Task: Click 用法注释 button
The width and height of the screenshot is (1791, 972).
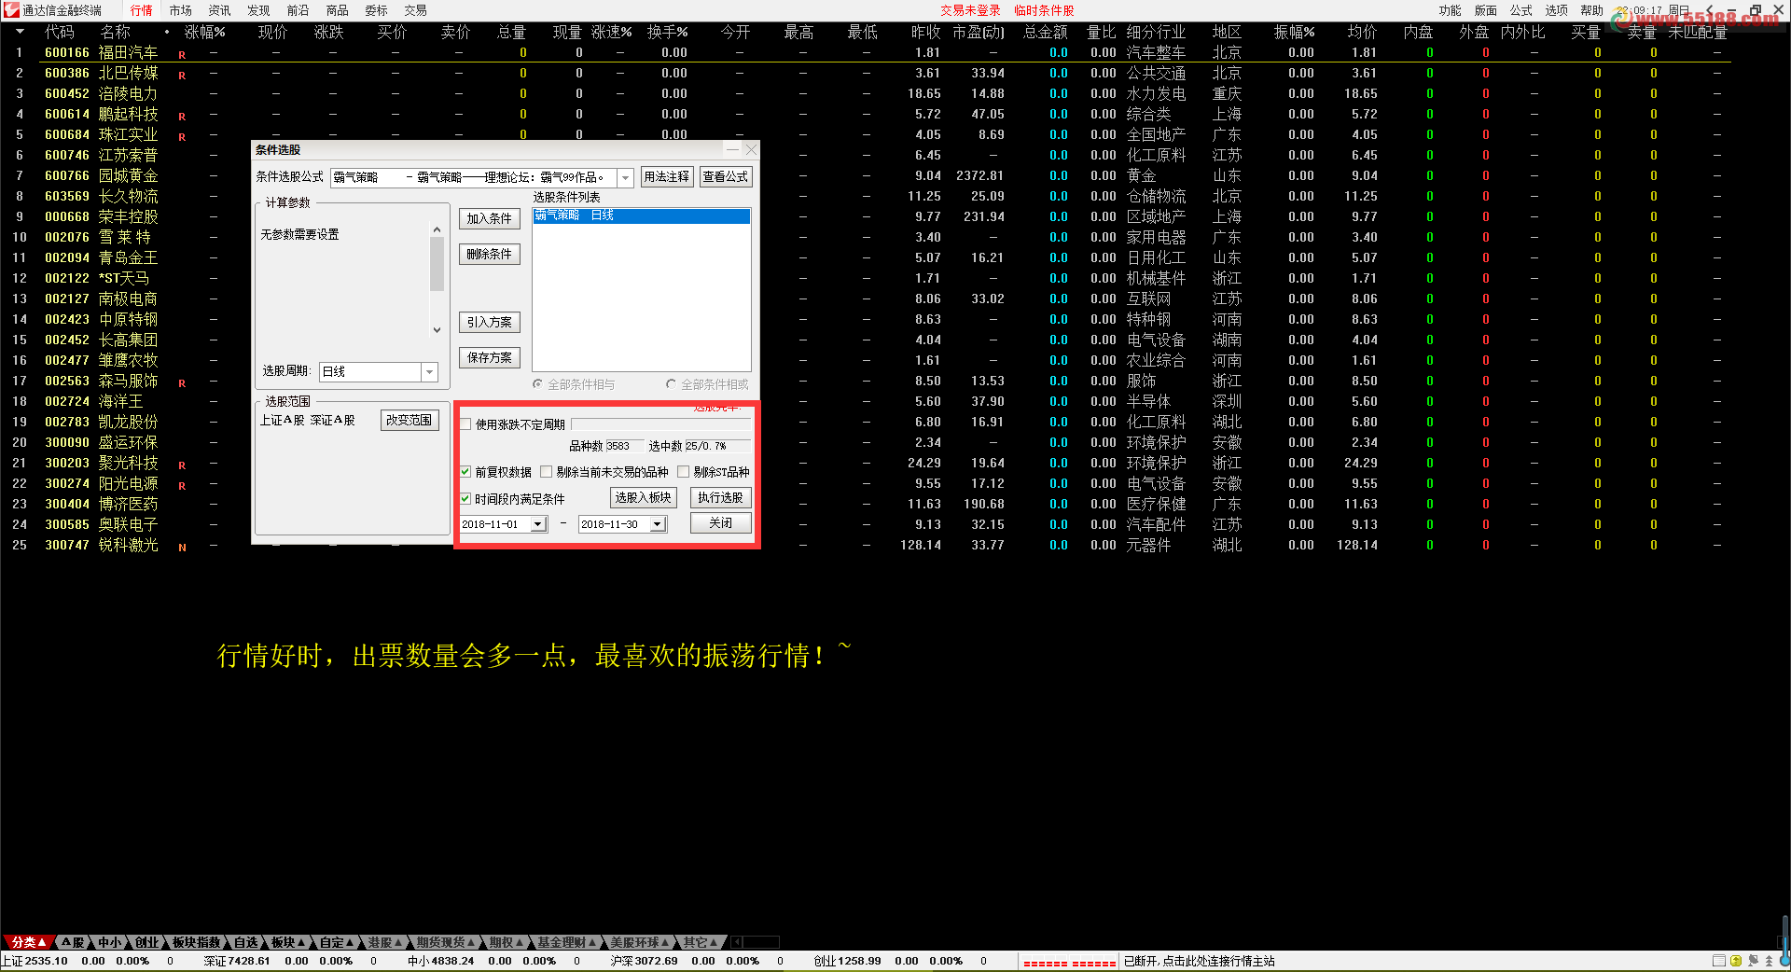Action: (667, 177)
